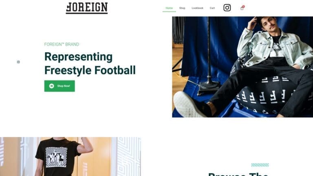Click the teal striped decoration above Browse heading

click(260, 165)
